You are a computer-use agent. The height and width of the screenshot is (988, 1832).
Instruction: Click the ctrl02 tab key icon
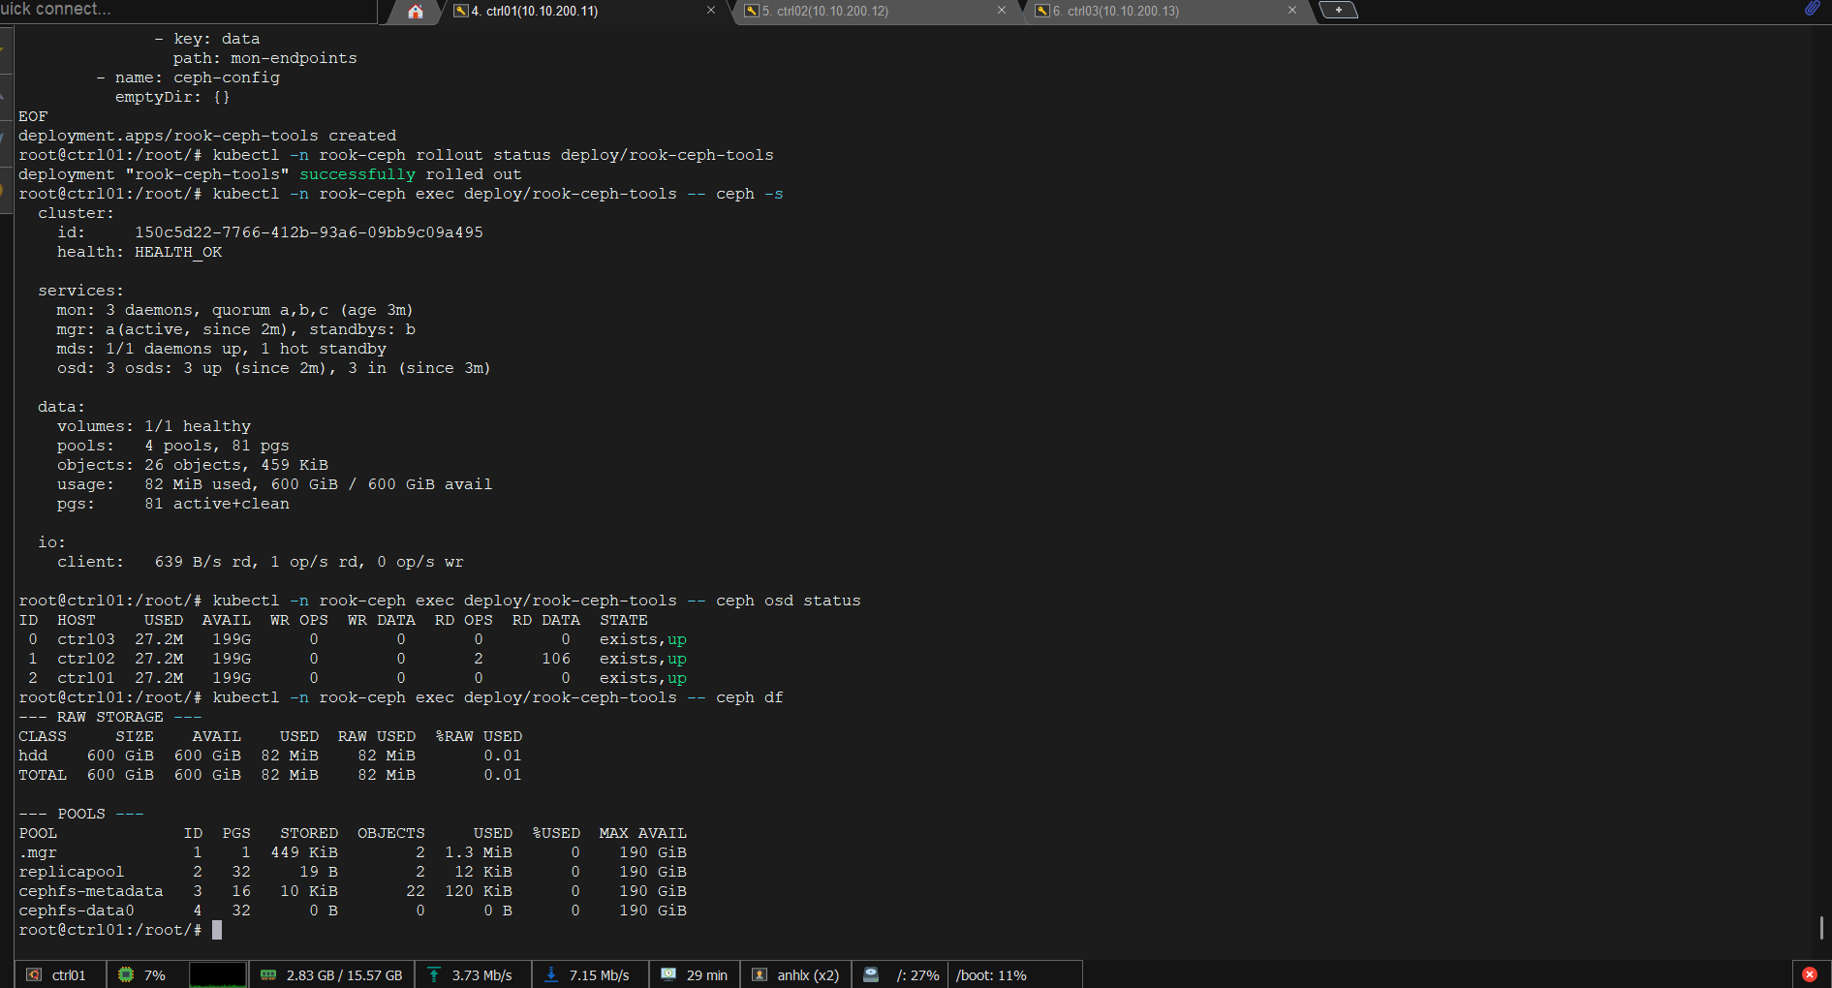click(751, 11)
